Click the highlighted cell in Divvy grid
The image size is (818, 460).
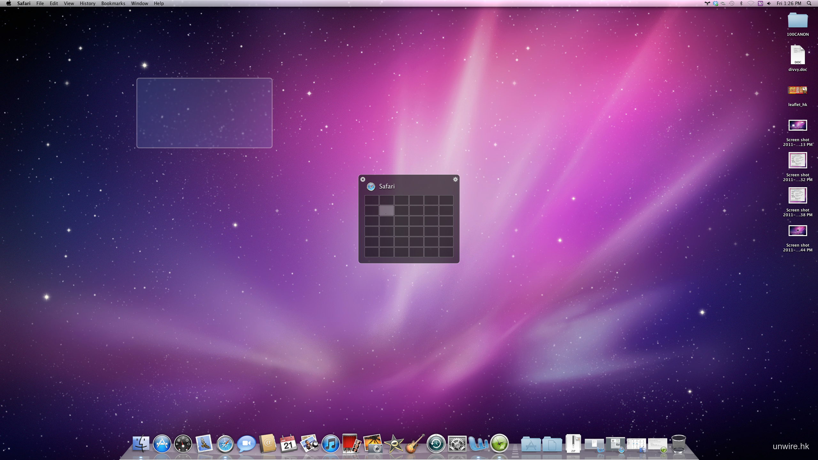tap(386, 211)
